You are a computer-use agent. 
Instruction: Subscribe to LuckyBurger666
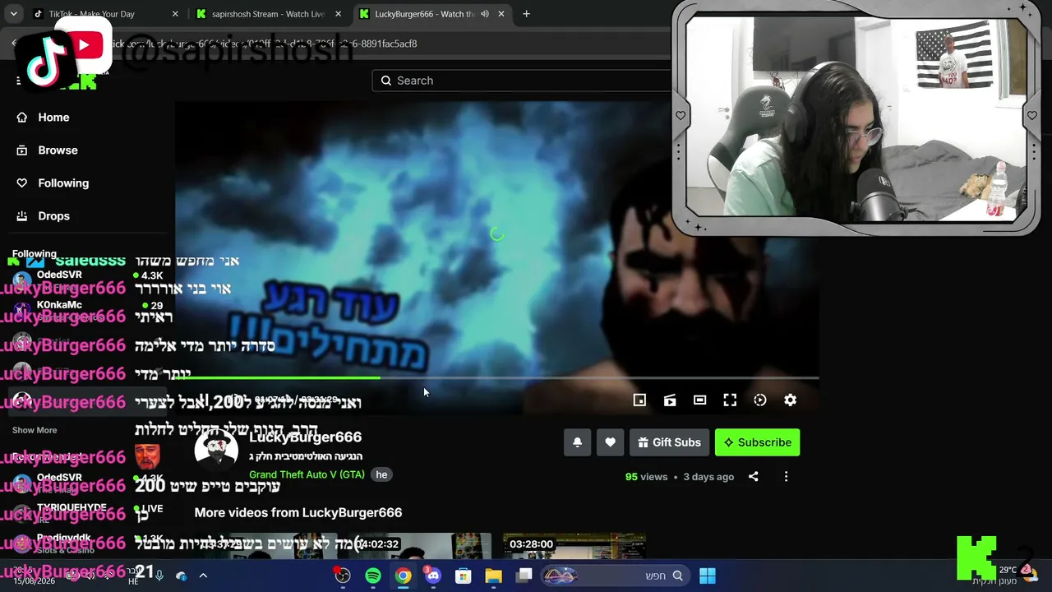757,442
